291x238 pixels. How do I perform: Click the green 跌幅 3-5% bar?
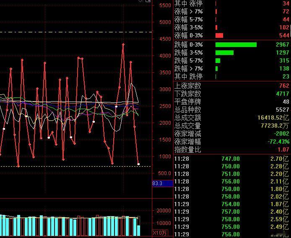pos(224,52)
